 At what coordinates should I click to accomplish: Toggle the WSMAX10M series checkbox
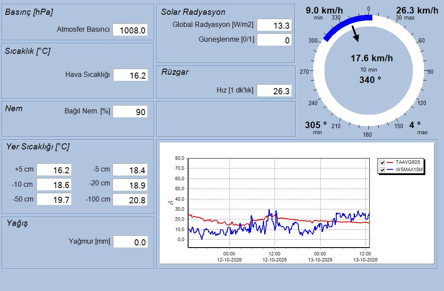tap(382, 170)
